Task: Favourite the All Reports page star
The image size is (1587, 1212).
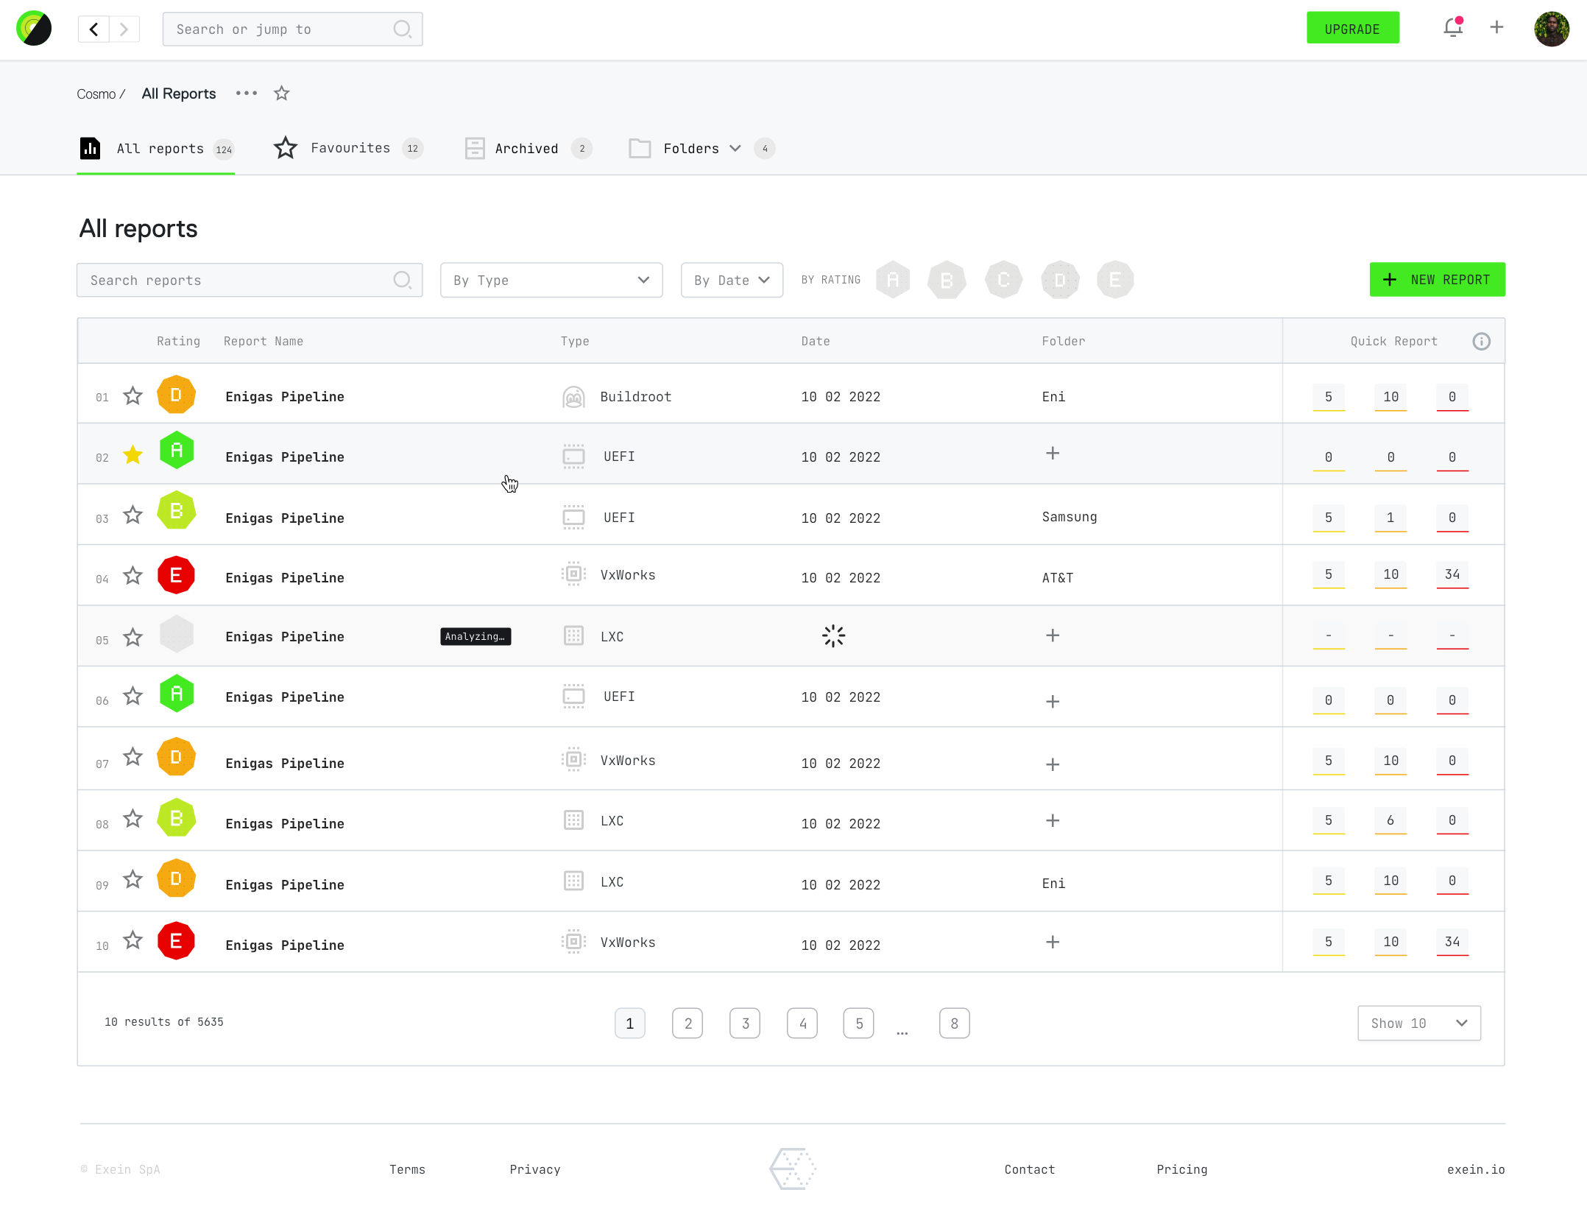Action: click(281, 94)
